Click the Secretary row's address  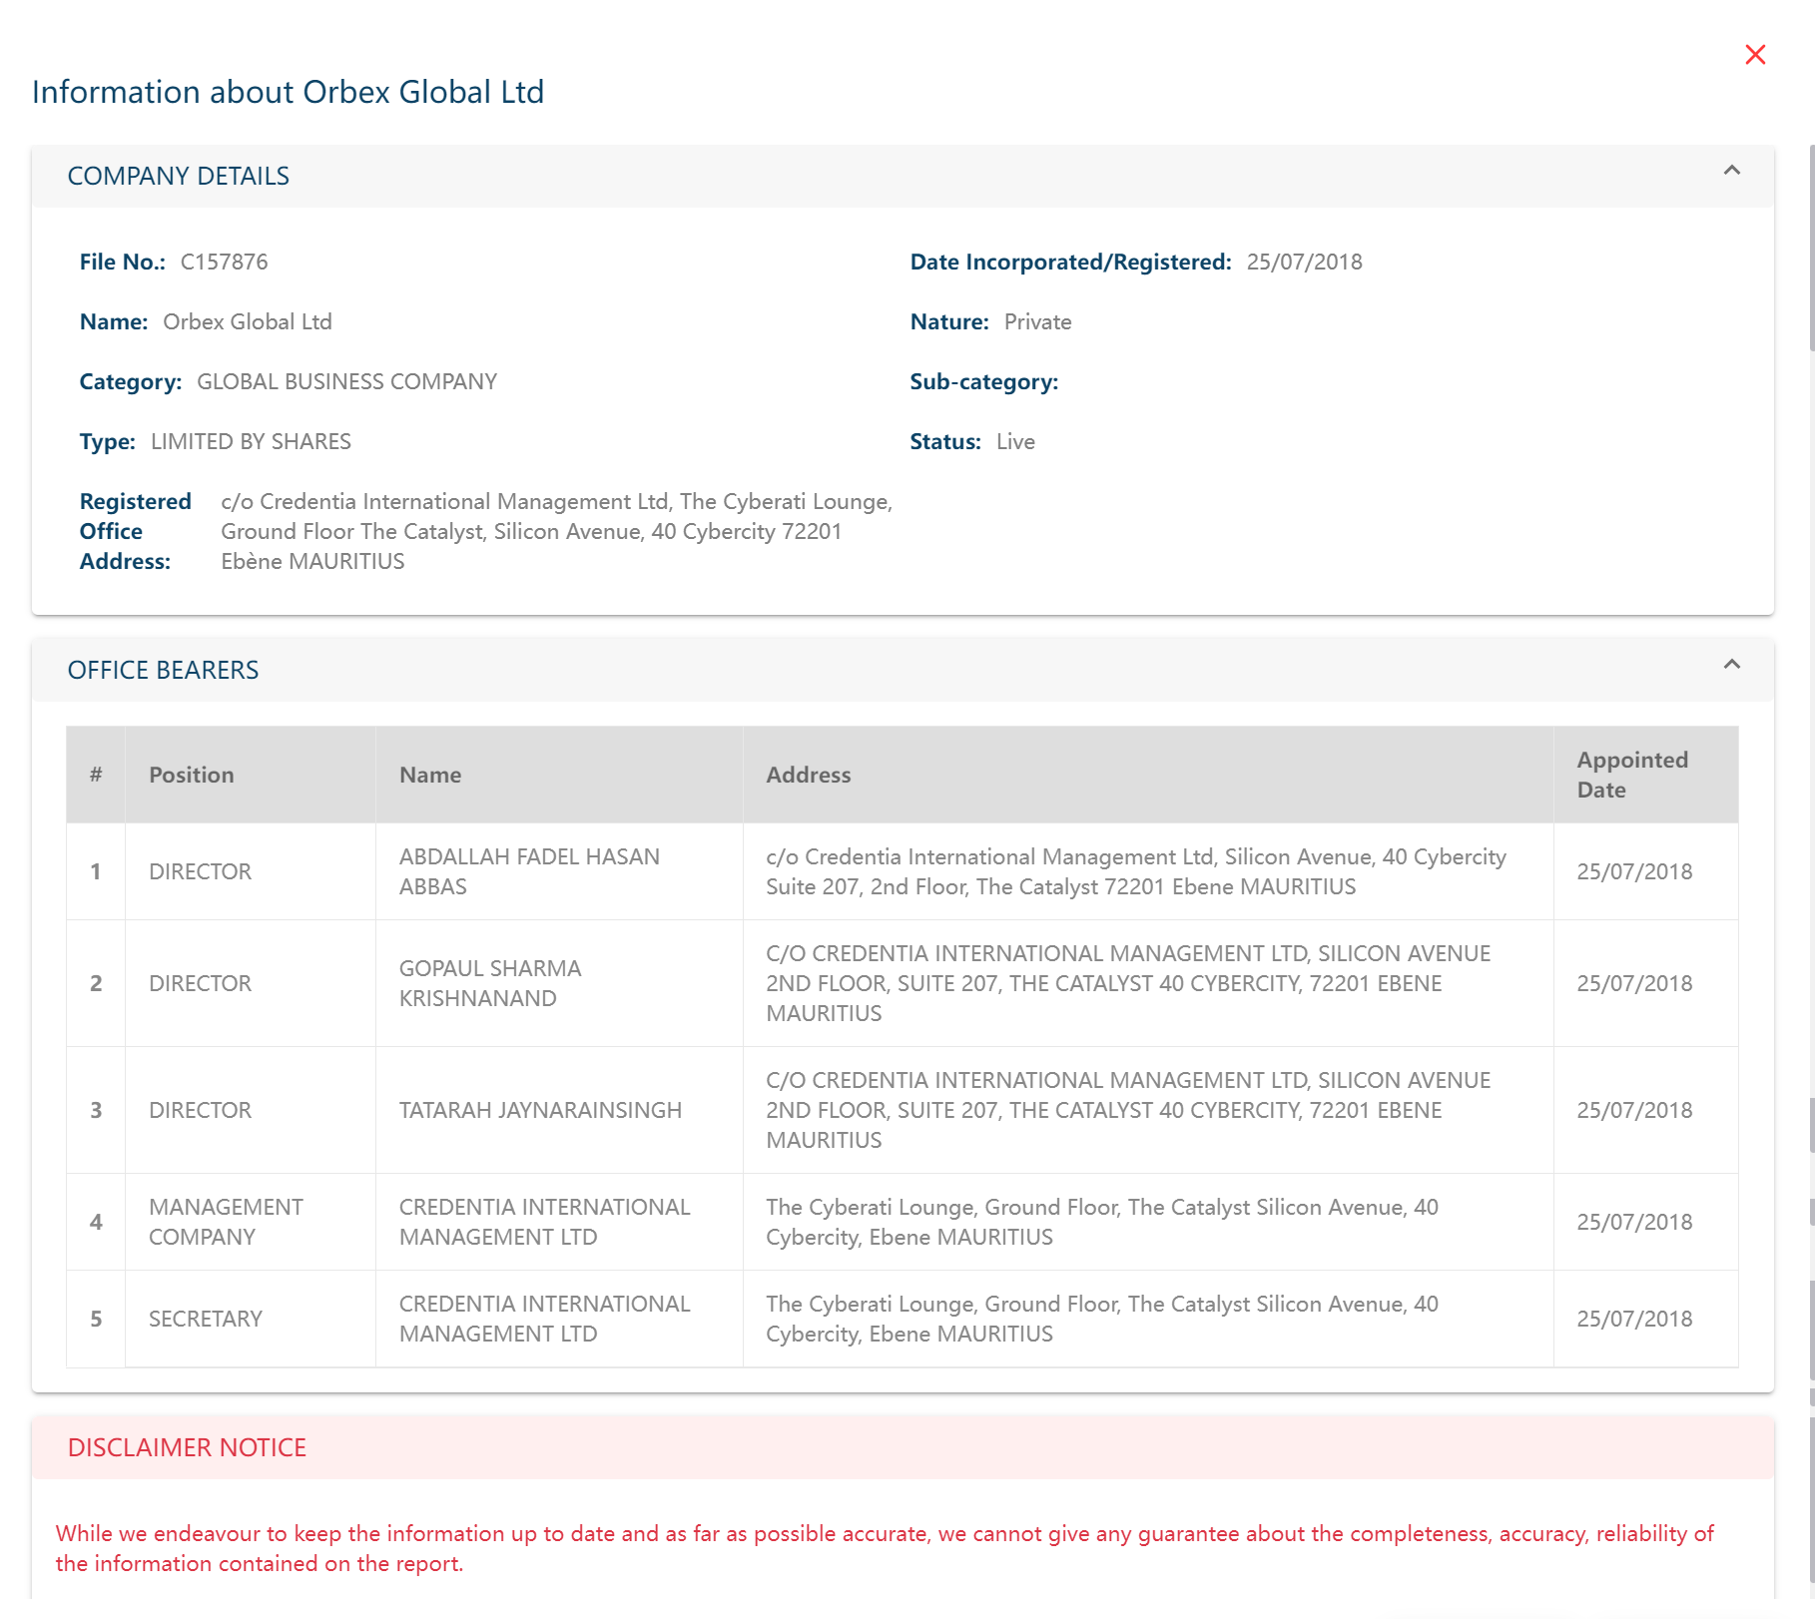(x=1102, y=1320)
